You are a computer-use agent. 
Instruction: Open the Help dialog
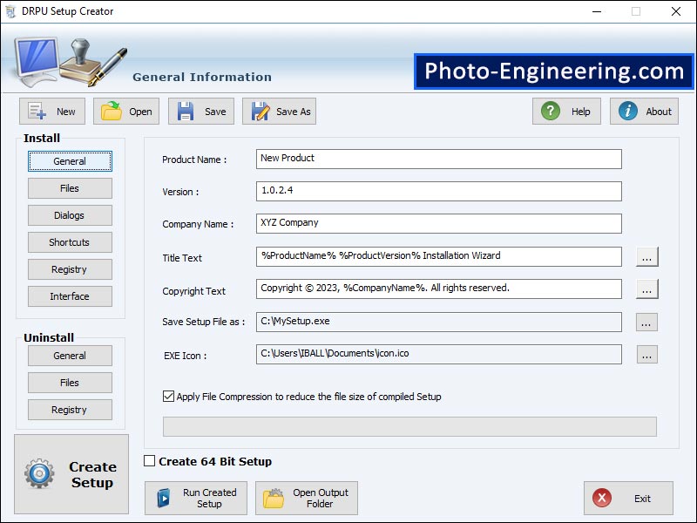tap(566, 111)
